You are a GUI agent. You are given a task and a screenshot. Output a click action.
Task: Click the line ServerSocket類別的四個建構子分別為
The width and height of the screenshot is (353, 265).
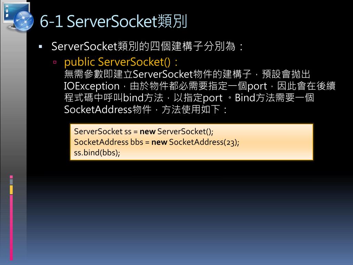point(148,47)
